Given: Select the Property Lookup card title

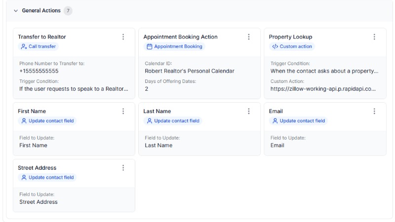Looking at the screenshot, I should pyautogui.click(x=290, y=37).
